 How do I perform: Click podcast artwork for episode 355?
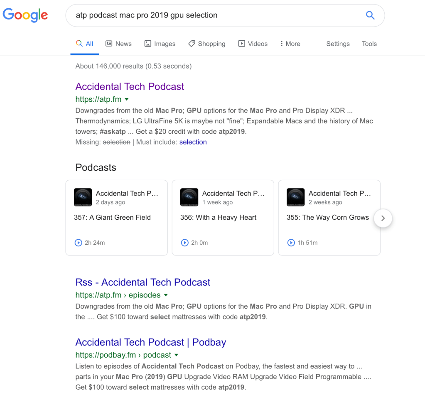(x=295, y=197)
